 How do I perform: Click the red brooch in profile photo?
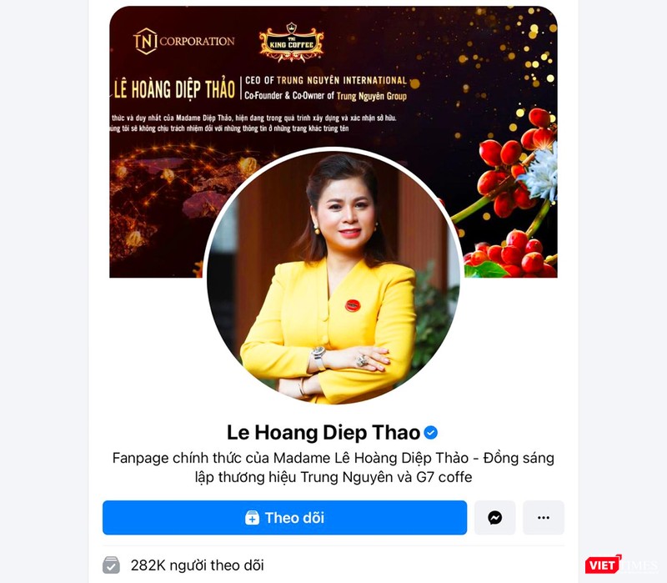(x=353, y=305)
